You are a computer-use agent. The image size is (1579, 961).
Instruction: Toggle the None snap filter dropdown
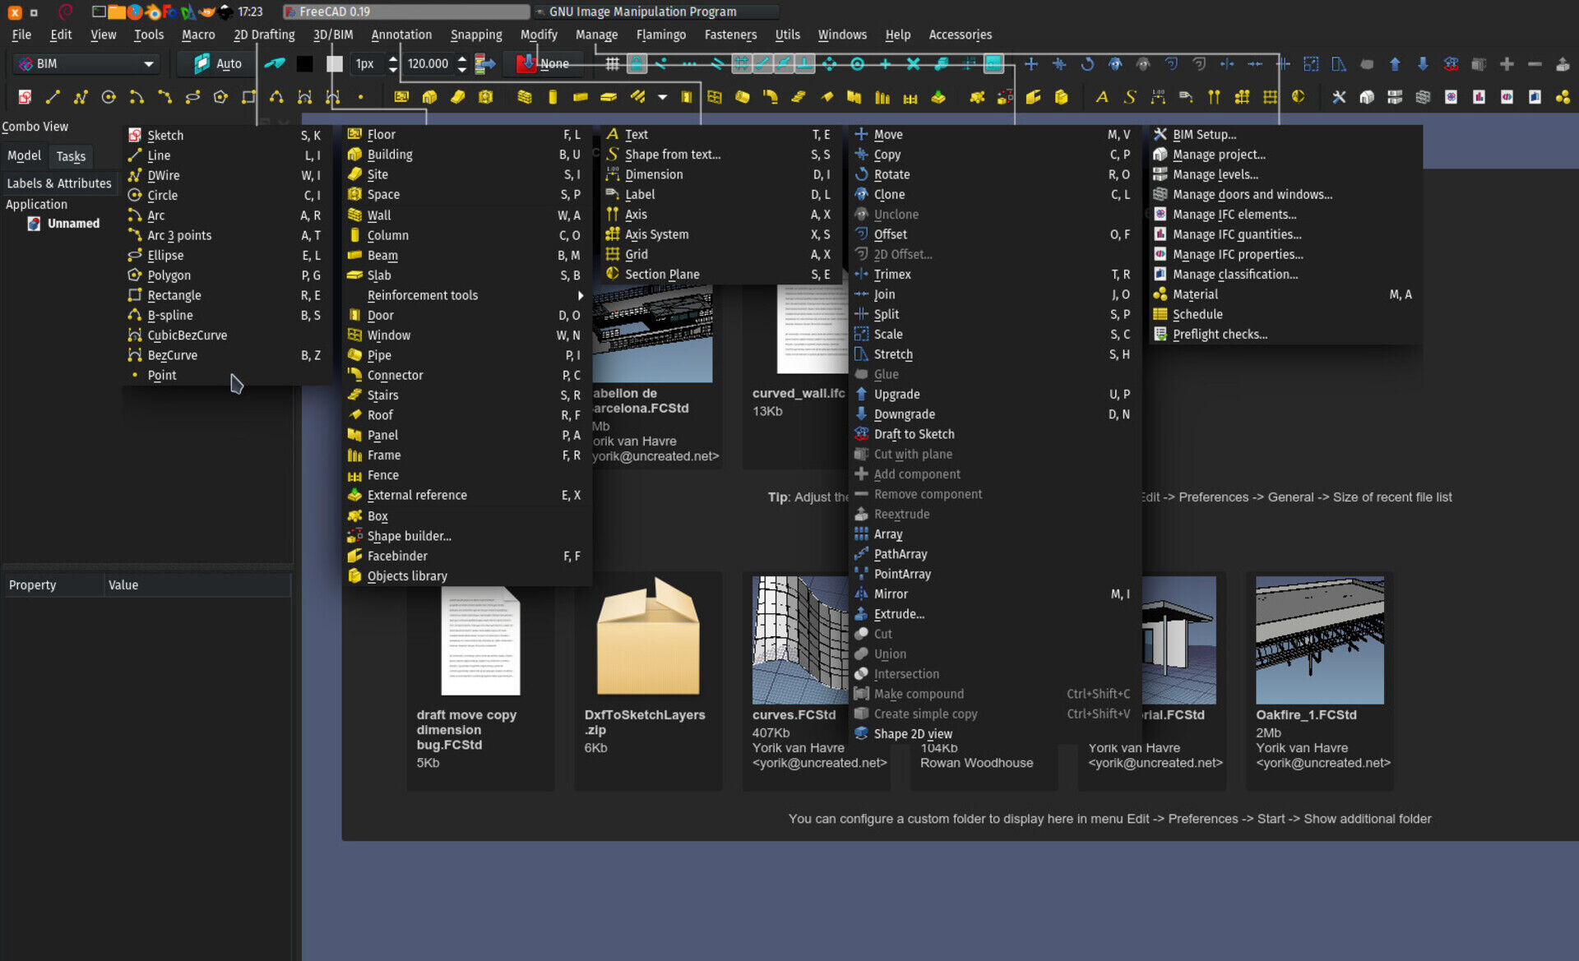tap(553, 63)
